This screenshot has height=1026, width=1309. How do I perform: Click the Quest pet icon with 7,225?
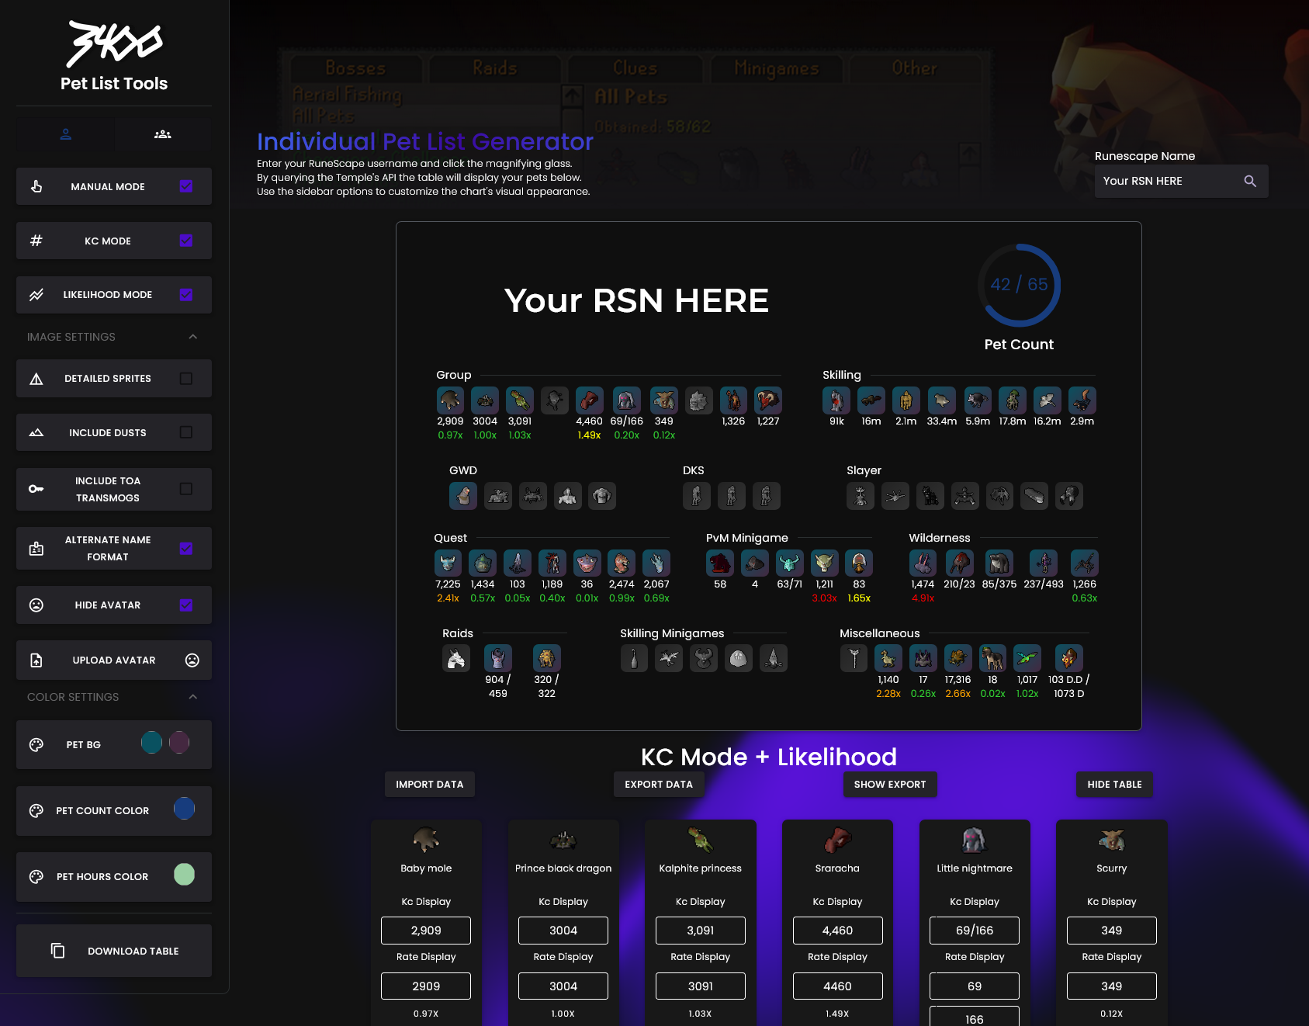pyautogui.click(x=448, y=563)
